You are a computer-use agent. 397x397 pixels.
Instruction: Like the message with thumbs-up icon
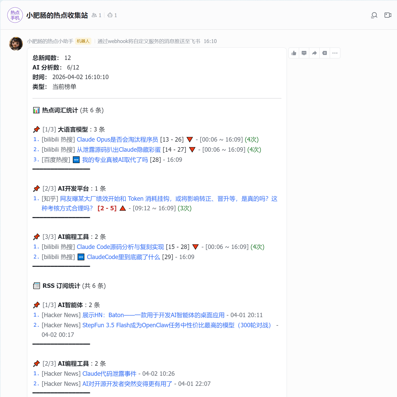tap(294, 53)
